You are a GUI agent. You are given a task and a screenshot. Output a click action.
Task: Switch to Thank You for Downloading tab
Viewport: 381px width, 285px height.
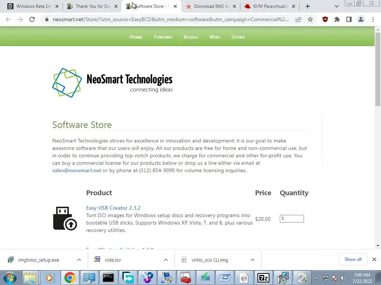(x=93, y=6)
